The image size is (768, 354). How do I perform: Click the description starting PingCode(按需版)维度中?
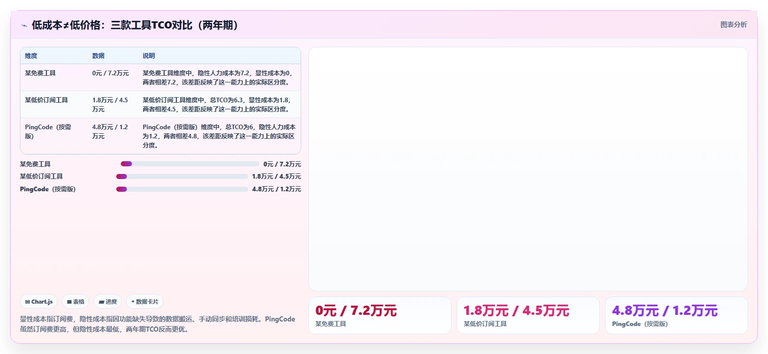219,136
